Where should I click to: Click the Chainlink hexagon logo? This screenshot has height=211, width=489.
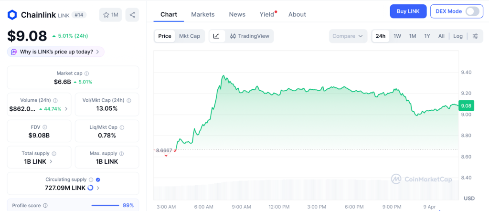(12, 15)
